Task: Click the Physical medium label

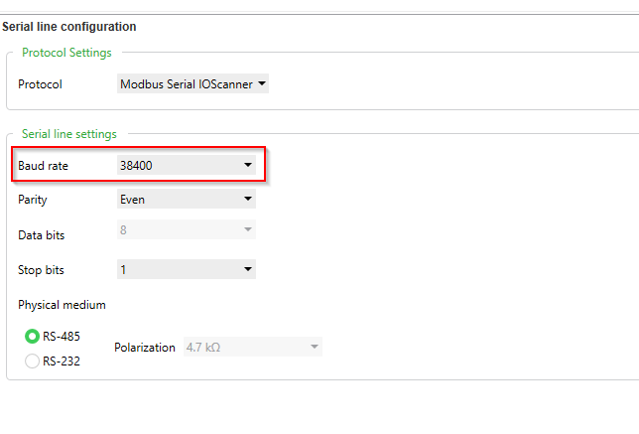Action: [x=62, y=305]
